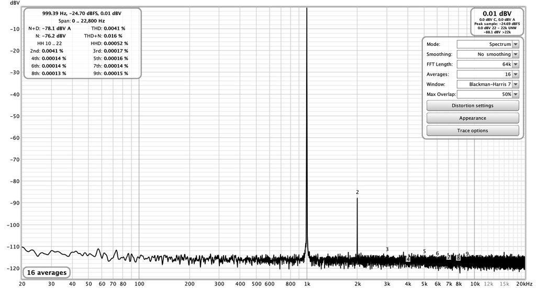This screenshot has width=536, height=289.
Task: Expand the Window dropdown showing Blackman-Harris 7
Action: (488, 84)
